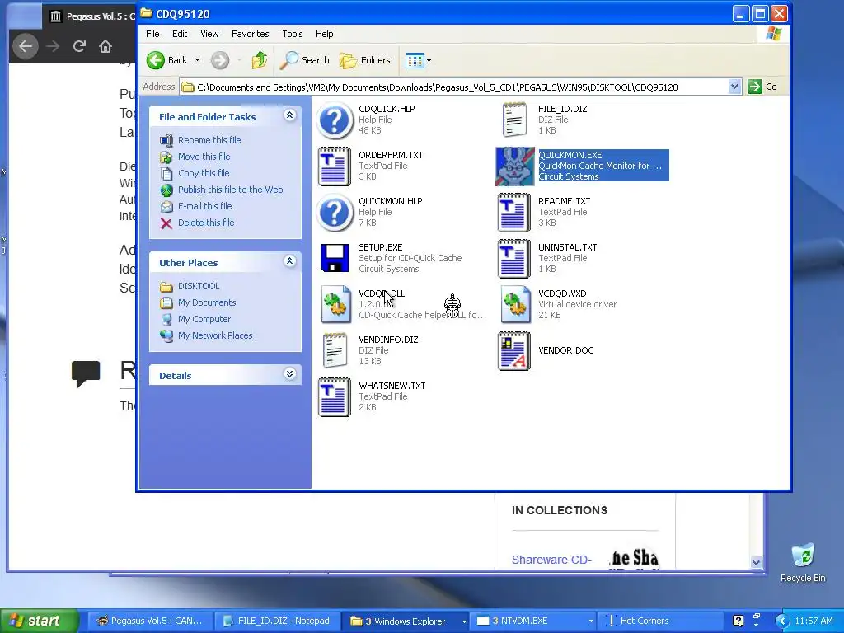Select QUICKMON.HLP help file icon
The height and width of the screenshot is (633, 844).
pyautogui.click(x=335, y=213)
